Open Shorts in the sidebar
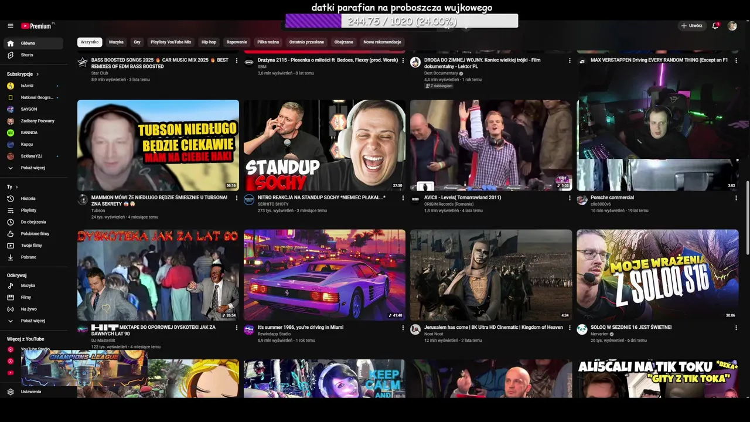Image resolution: width=750 pixels, height=422 pixels. (x=33, y=55)
